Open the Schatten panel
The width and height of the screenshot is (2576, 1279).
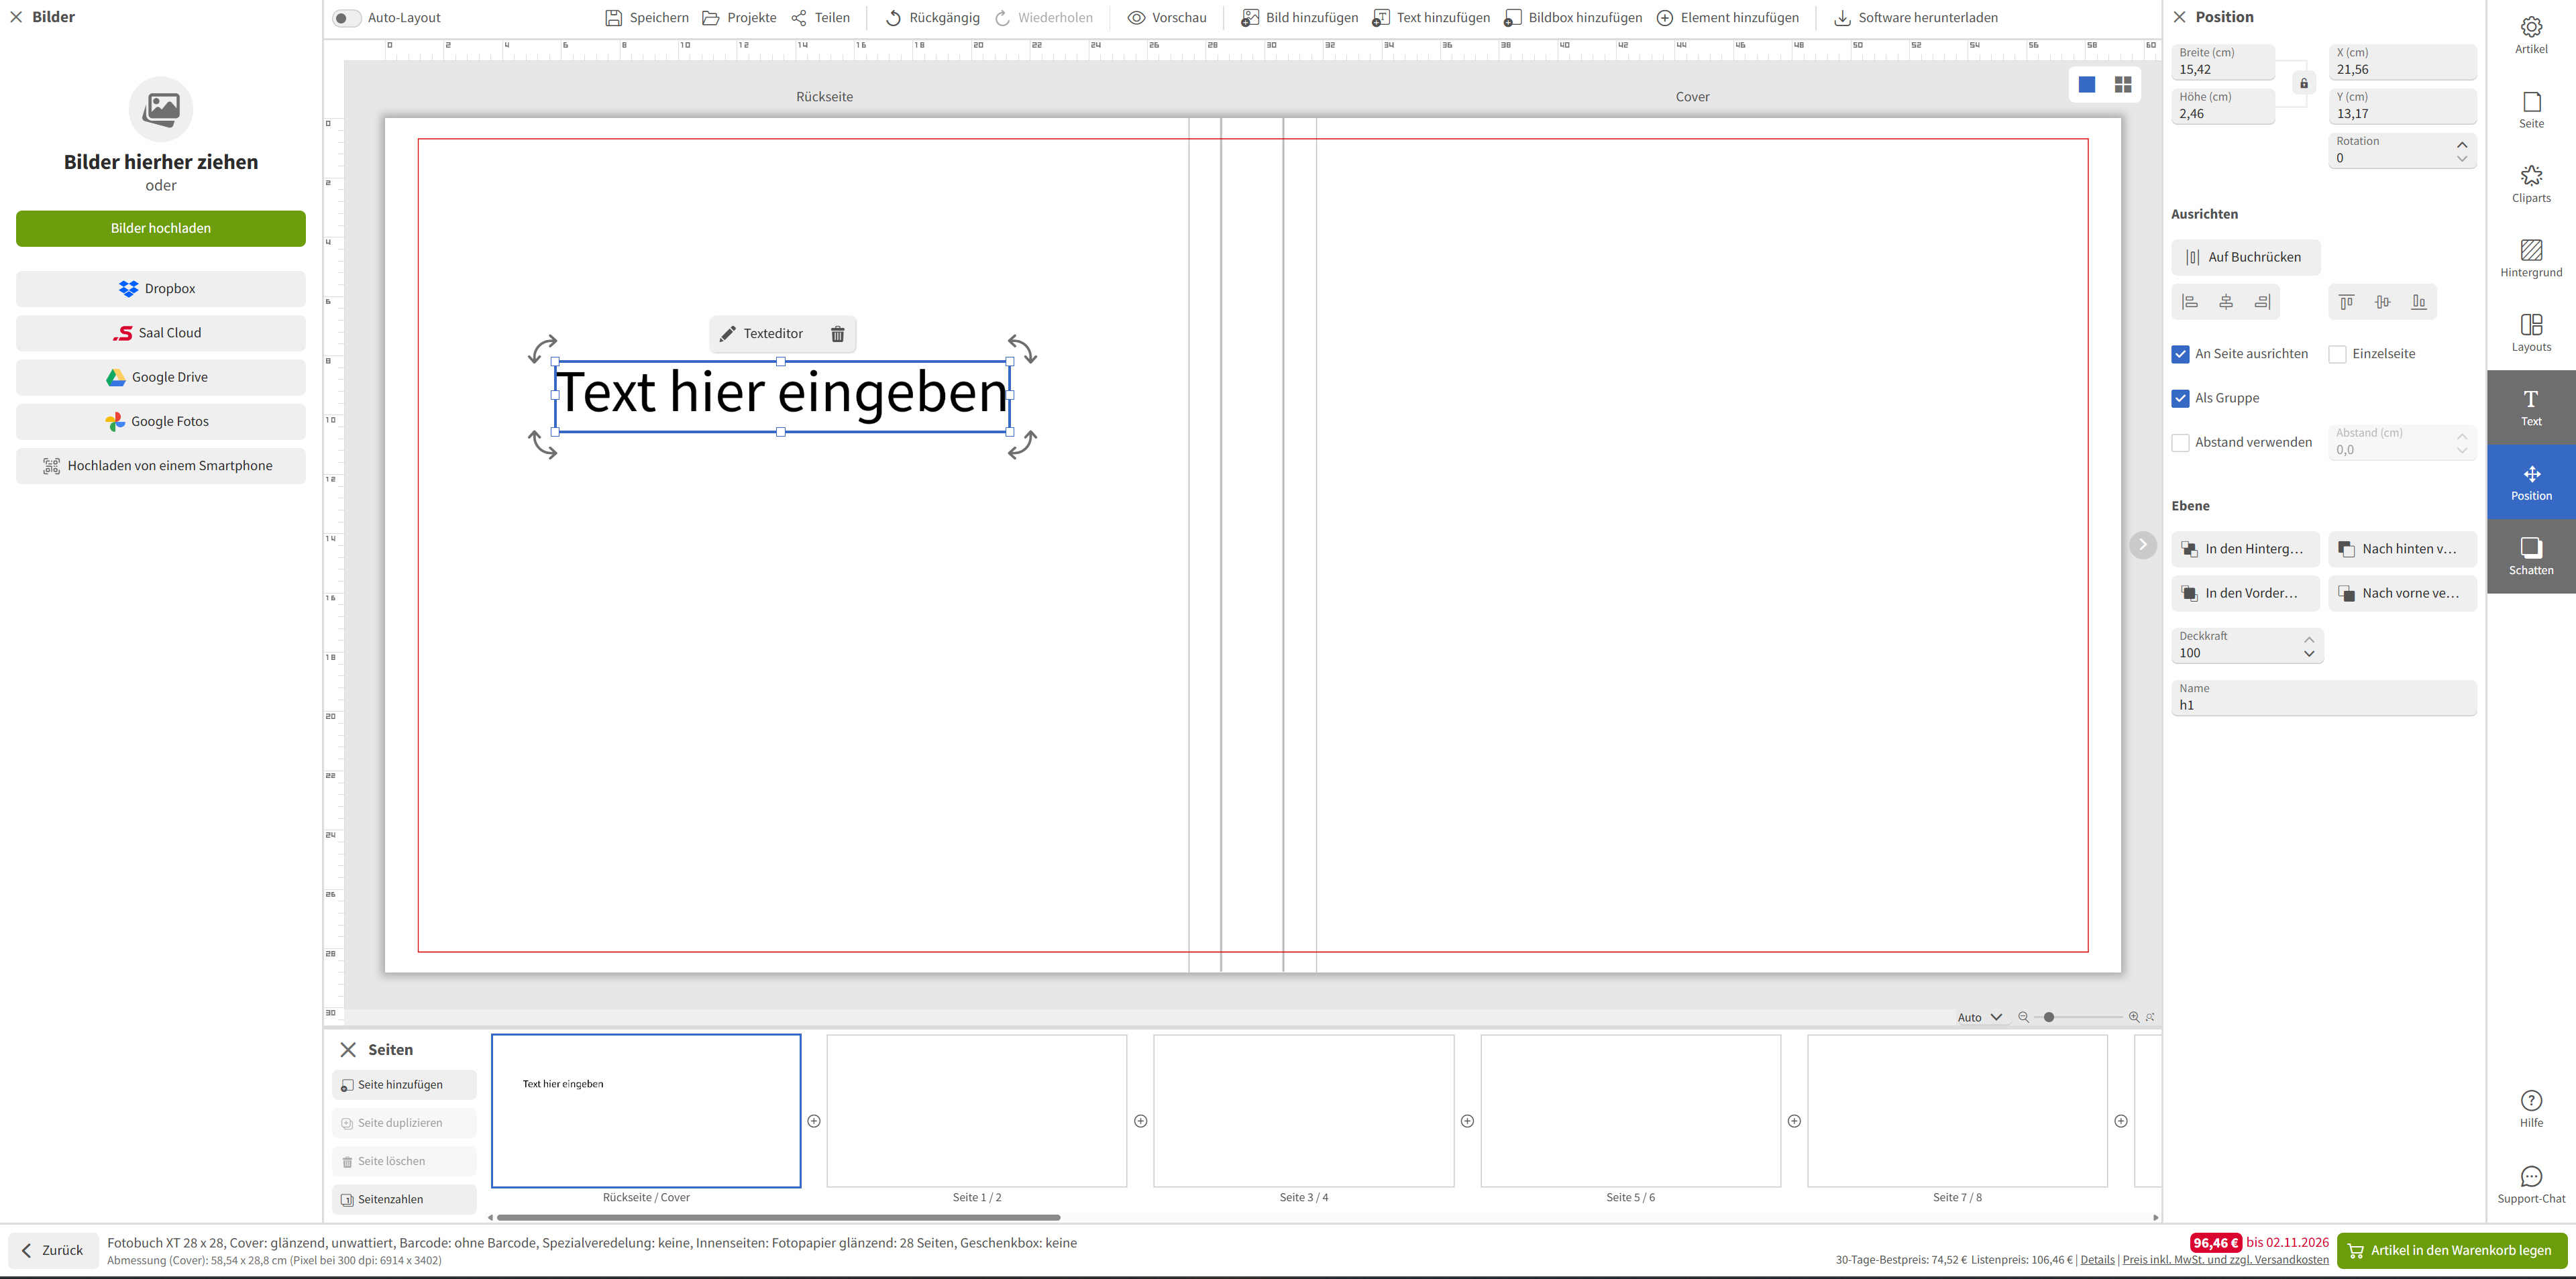coord(2531,556)
